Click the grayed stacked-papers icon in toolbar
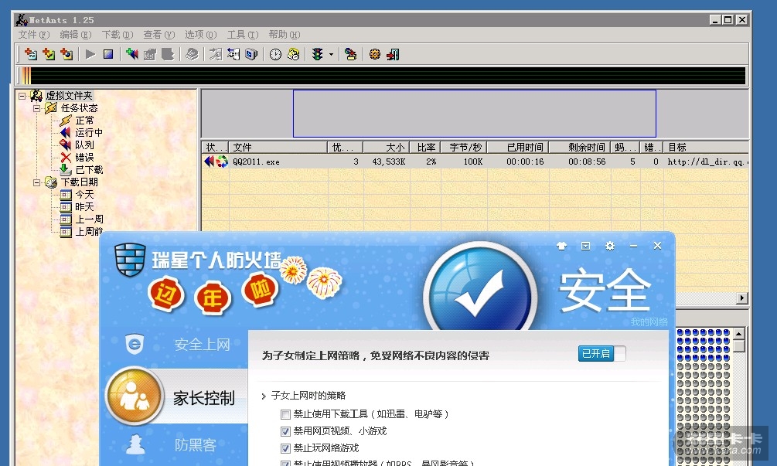The width and height of the screenshot is (777, 466). [x=192, y=54]
